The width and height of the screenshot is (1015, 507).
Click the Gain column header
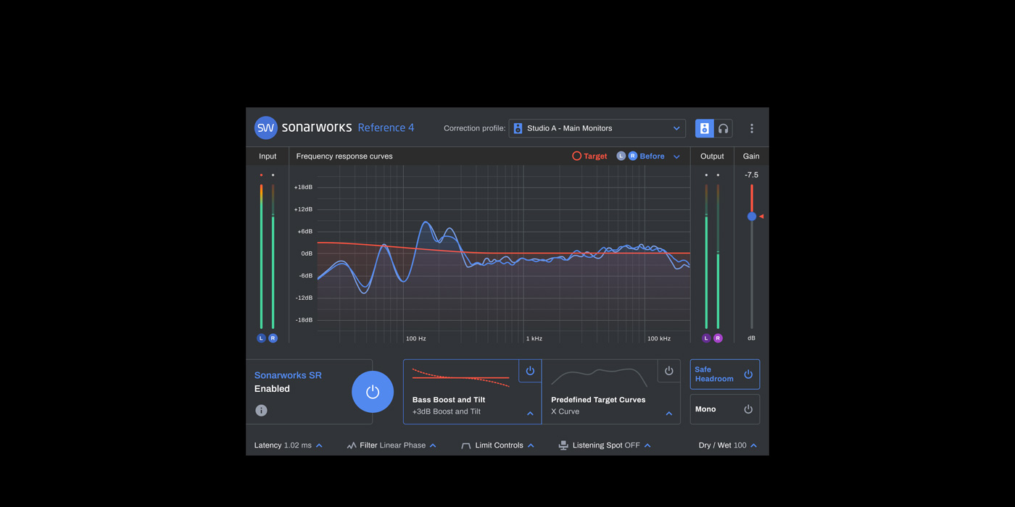point(751,156)
